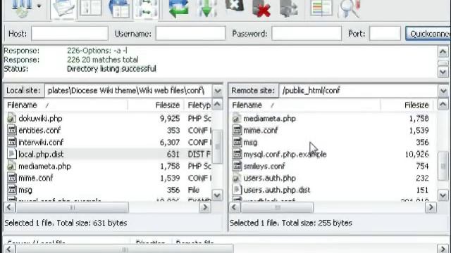Click into the Password input field

307,33
